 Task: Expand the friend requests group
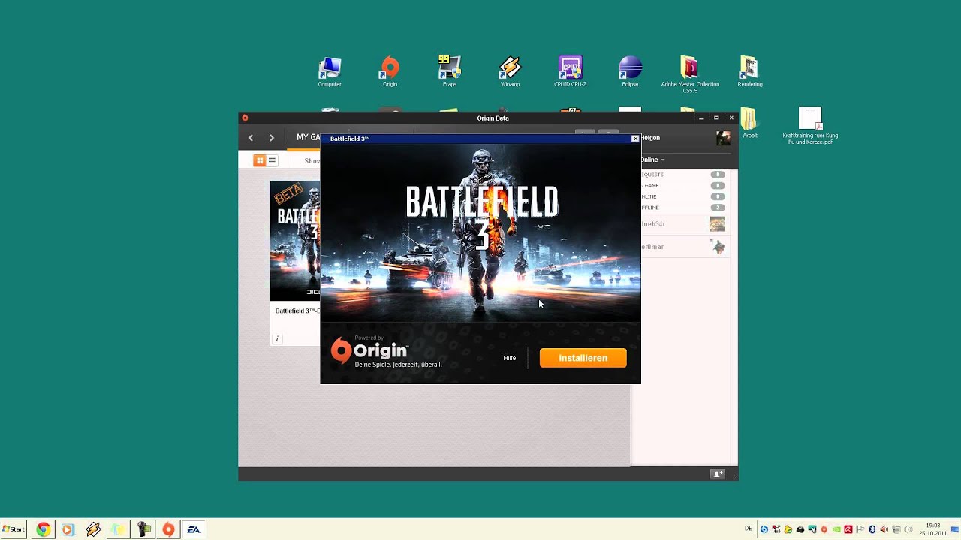(x=683, y=174)
